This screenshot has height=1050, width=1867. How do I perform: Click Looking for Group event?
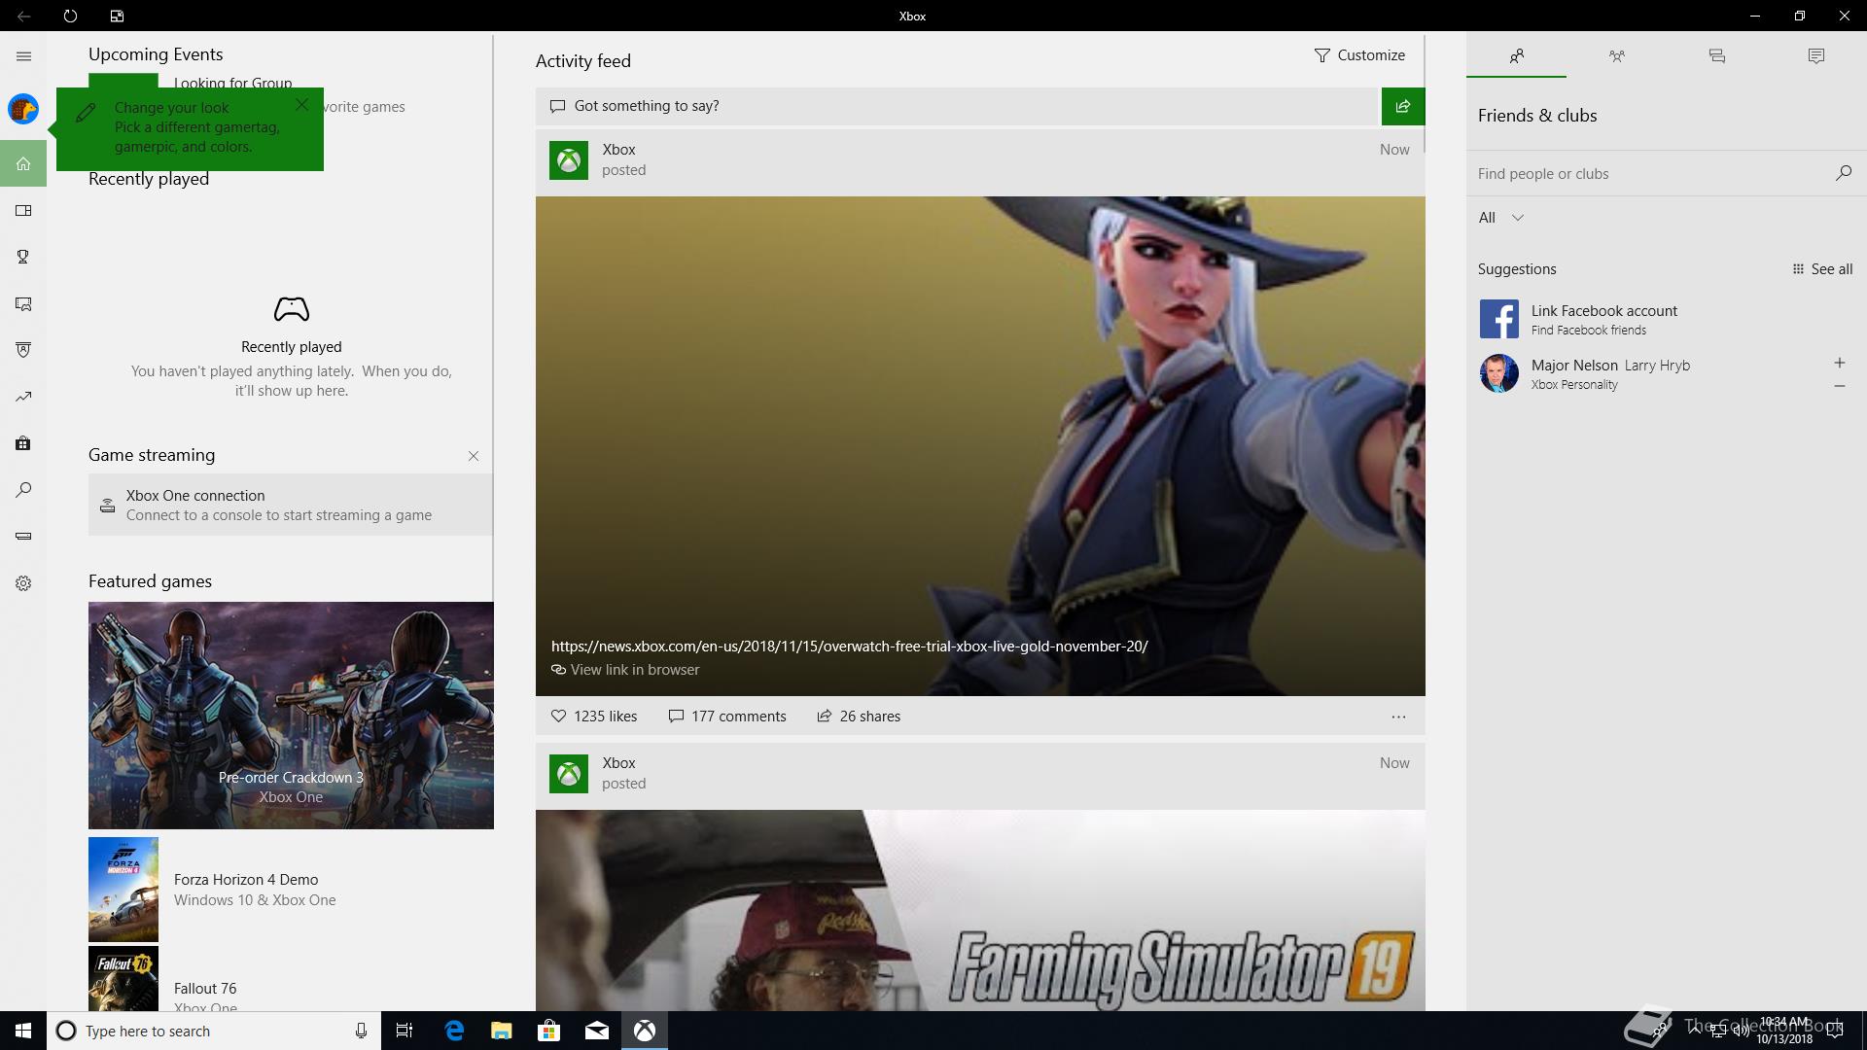pos(233,83)
